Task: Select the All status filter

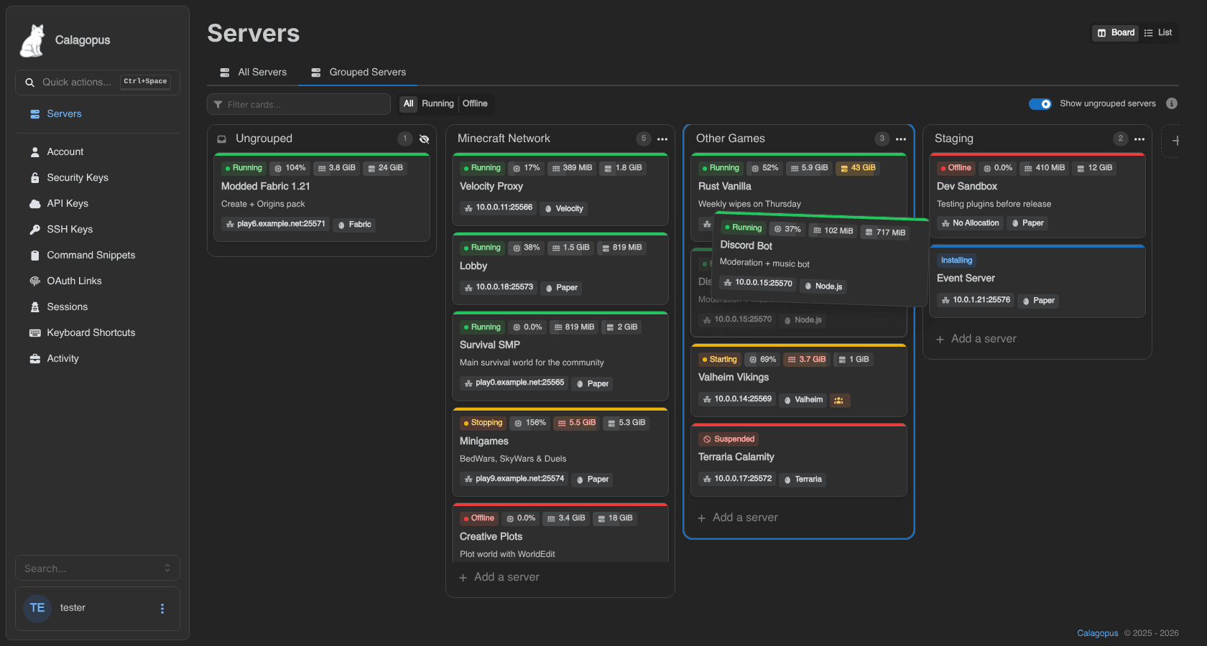Action: click(x=408, y=104)
